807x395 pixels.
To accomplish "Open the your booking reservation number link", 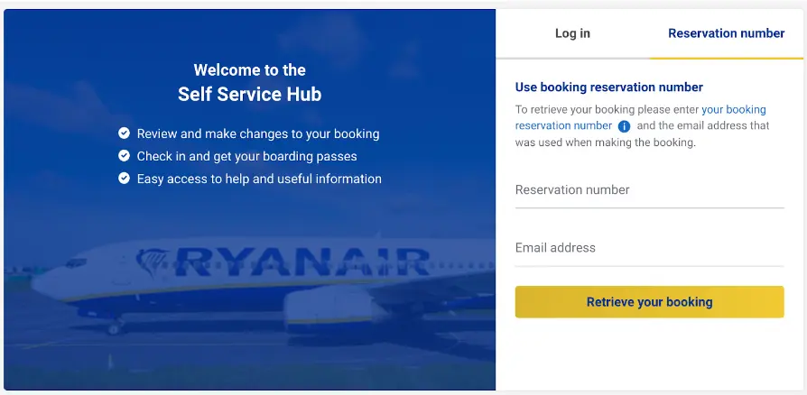I will point(641,117).
